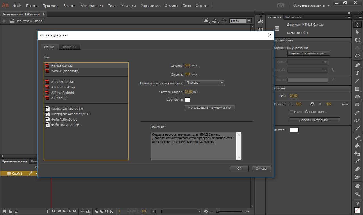Click the Play button in timeline
The width and height of the screenshot is (363, 215).
[x=64, y=211]
